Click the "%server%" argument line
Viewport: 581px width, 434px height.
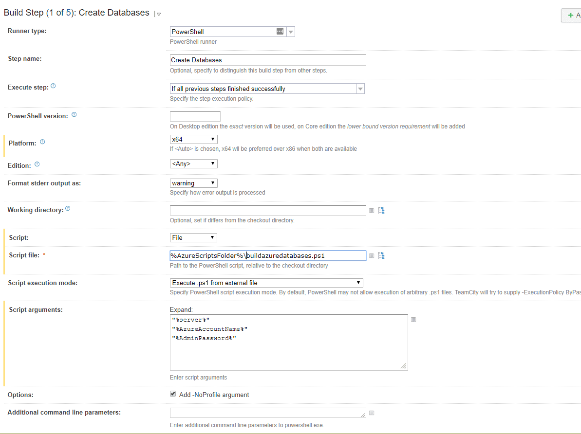[x=191, y=320]
